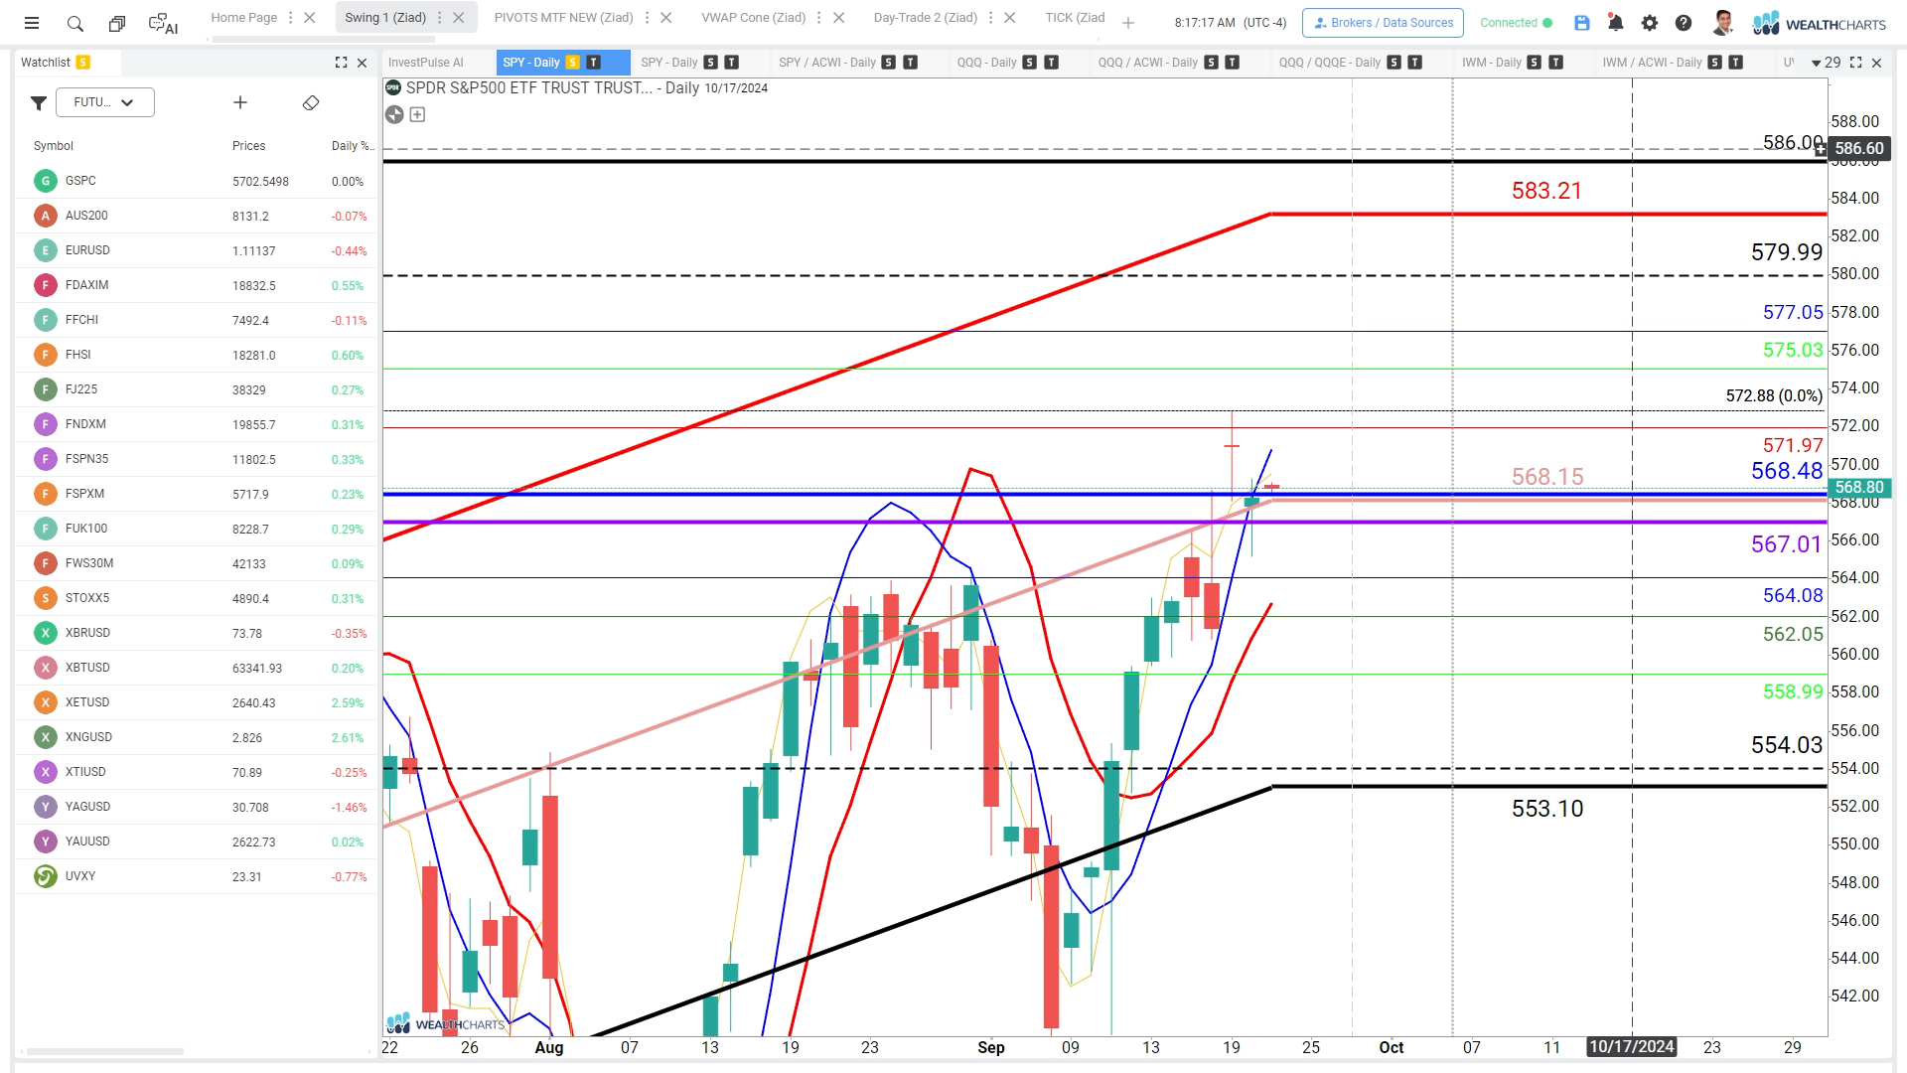Expand chart legend with the plus box

click(x=417, y=114)
